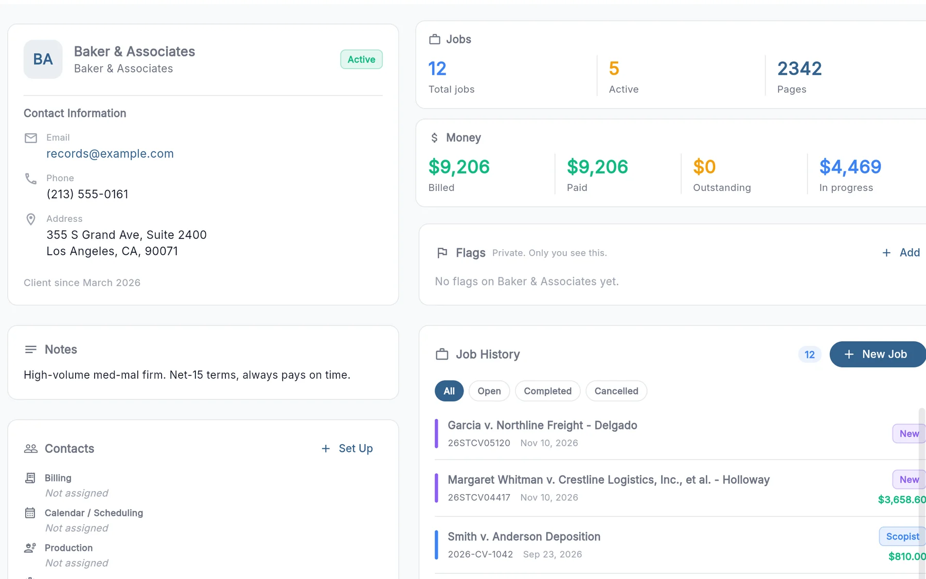This screenshot has width=926, height=579.
Task: Click the $0 Outstanding amount
Action: 704,167
